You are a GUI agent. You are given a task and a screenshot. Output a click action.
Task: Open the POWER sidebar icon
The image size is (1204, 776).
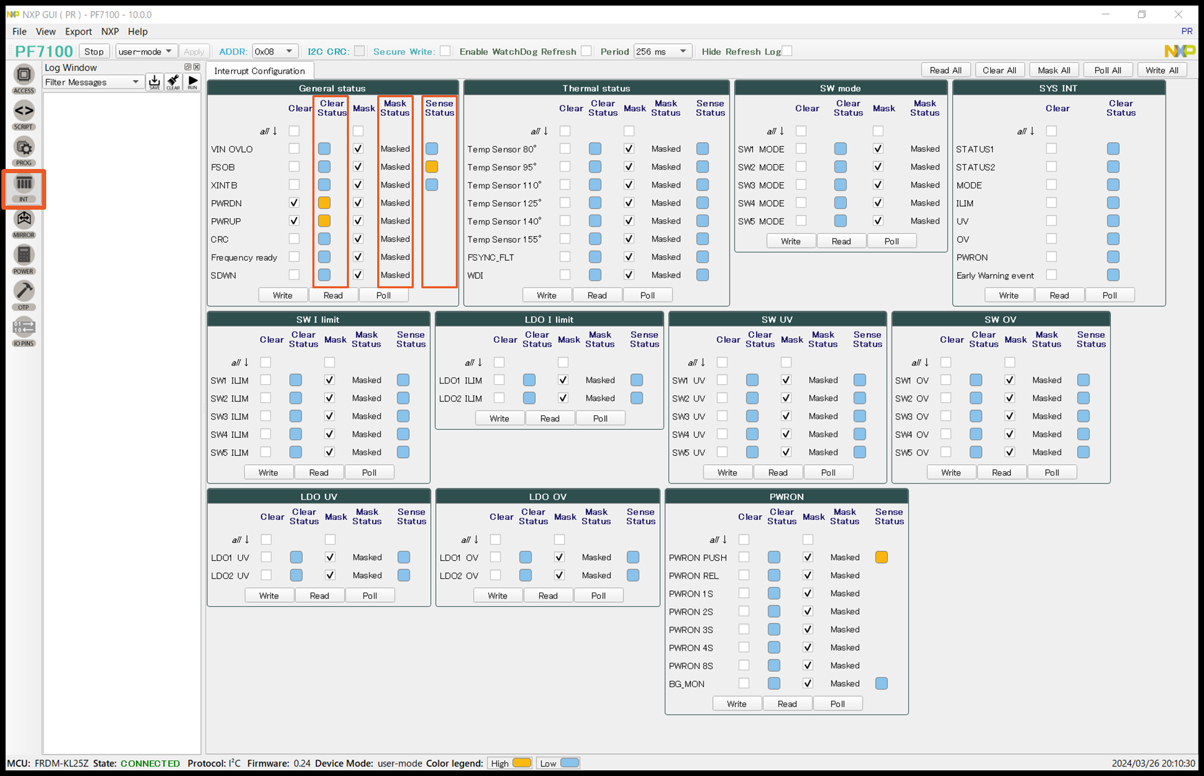pyautogui.click(x=23, y=256)
